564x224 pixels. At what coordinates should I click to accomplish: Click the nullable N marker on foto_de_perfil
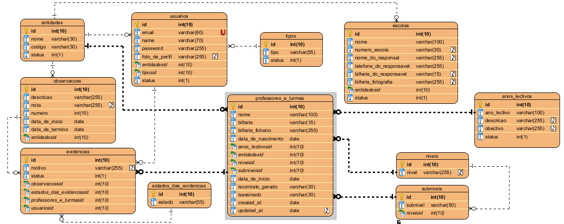215,56
